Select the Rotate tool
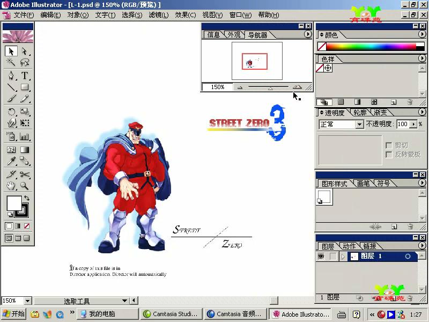This screenshot has height=322, width=429. [x=11, y=112]
